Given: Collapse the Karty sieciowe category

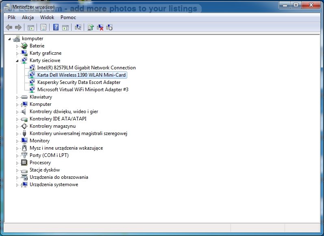Looking at the screenshot, I should pos(17,61).
